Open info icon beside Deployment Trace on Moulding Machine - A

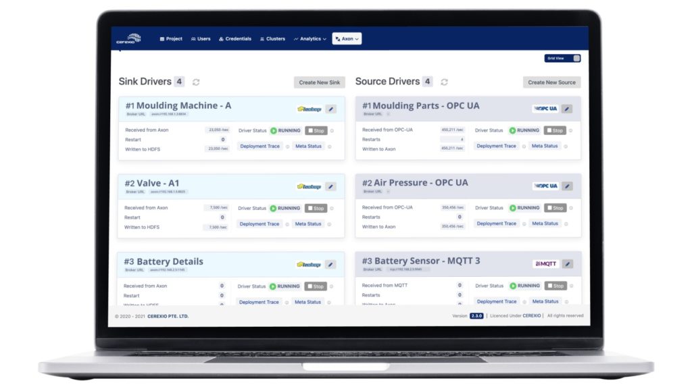tap(288, 147)
